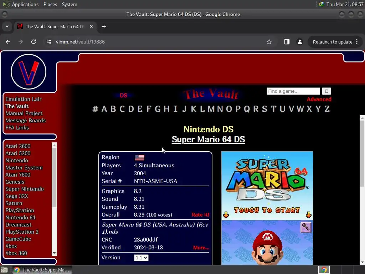365x274 pixels.
Task: Select Dreamcast in system list
Action: click(x=19, y=225)
